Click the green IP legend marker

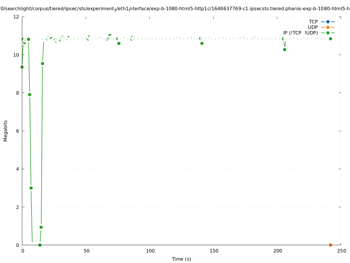coord(328,33)
